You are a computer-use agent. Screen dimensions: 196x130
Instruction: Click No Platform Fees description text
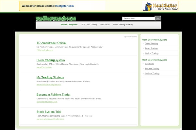70,47
